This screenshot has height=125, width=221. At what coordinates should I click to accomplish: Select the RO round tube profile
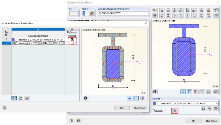click(162, 15)
